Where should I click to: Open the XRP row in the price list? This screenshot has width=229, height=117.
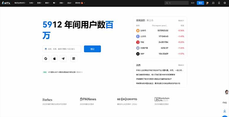tap(160, 54)
